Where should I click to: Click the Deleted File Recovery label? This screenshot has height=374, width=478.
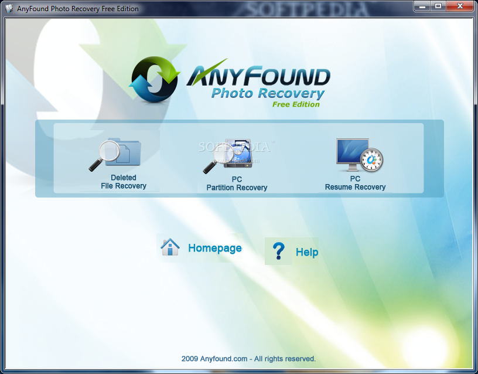(124, 182)
